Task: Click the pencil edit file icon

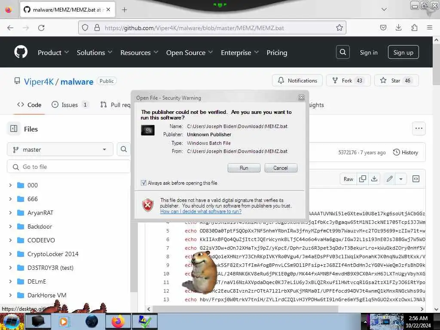Action: tap(389, 179)
